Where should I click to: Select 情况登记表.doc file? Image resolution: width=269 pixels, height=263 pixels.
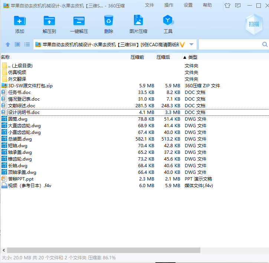point(24,99)
